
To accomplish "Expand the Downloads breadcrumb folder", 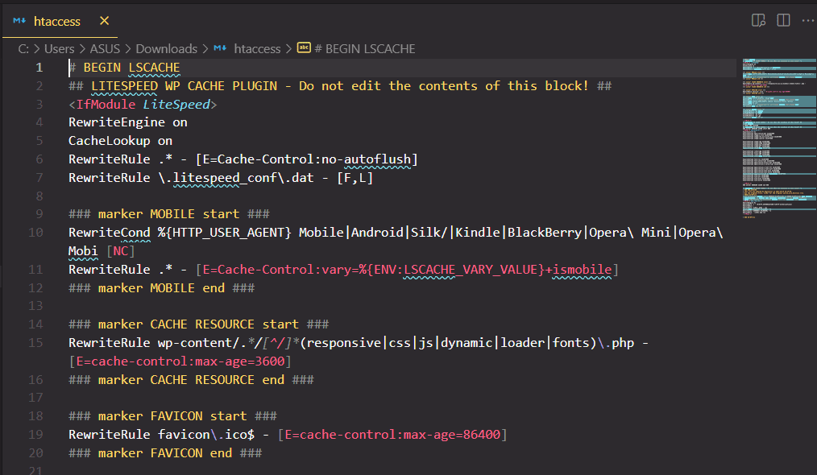I will [x=166, y=48].
